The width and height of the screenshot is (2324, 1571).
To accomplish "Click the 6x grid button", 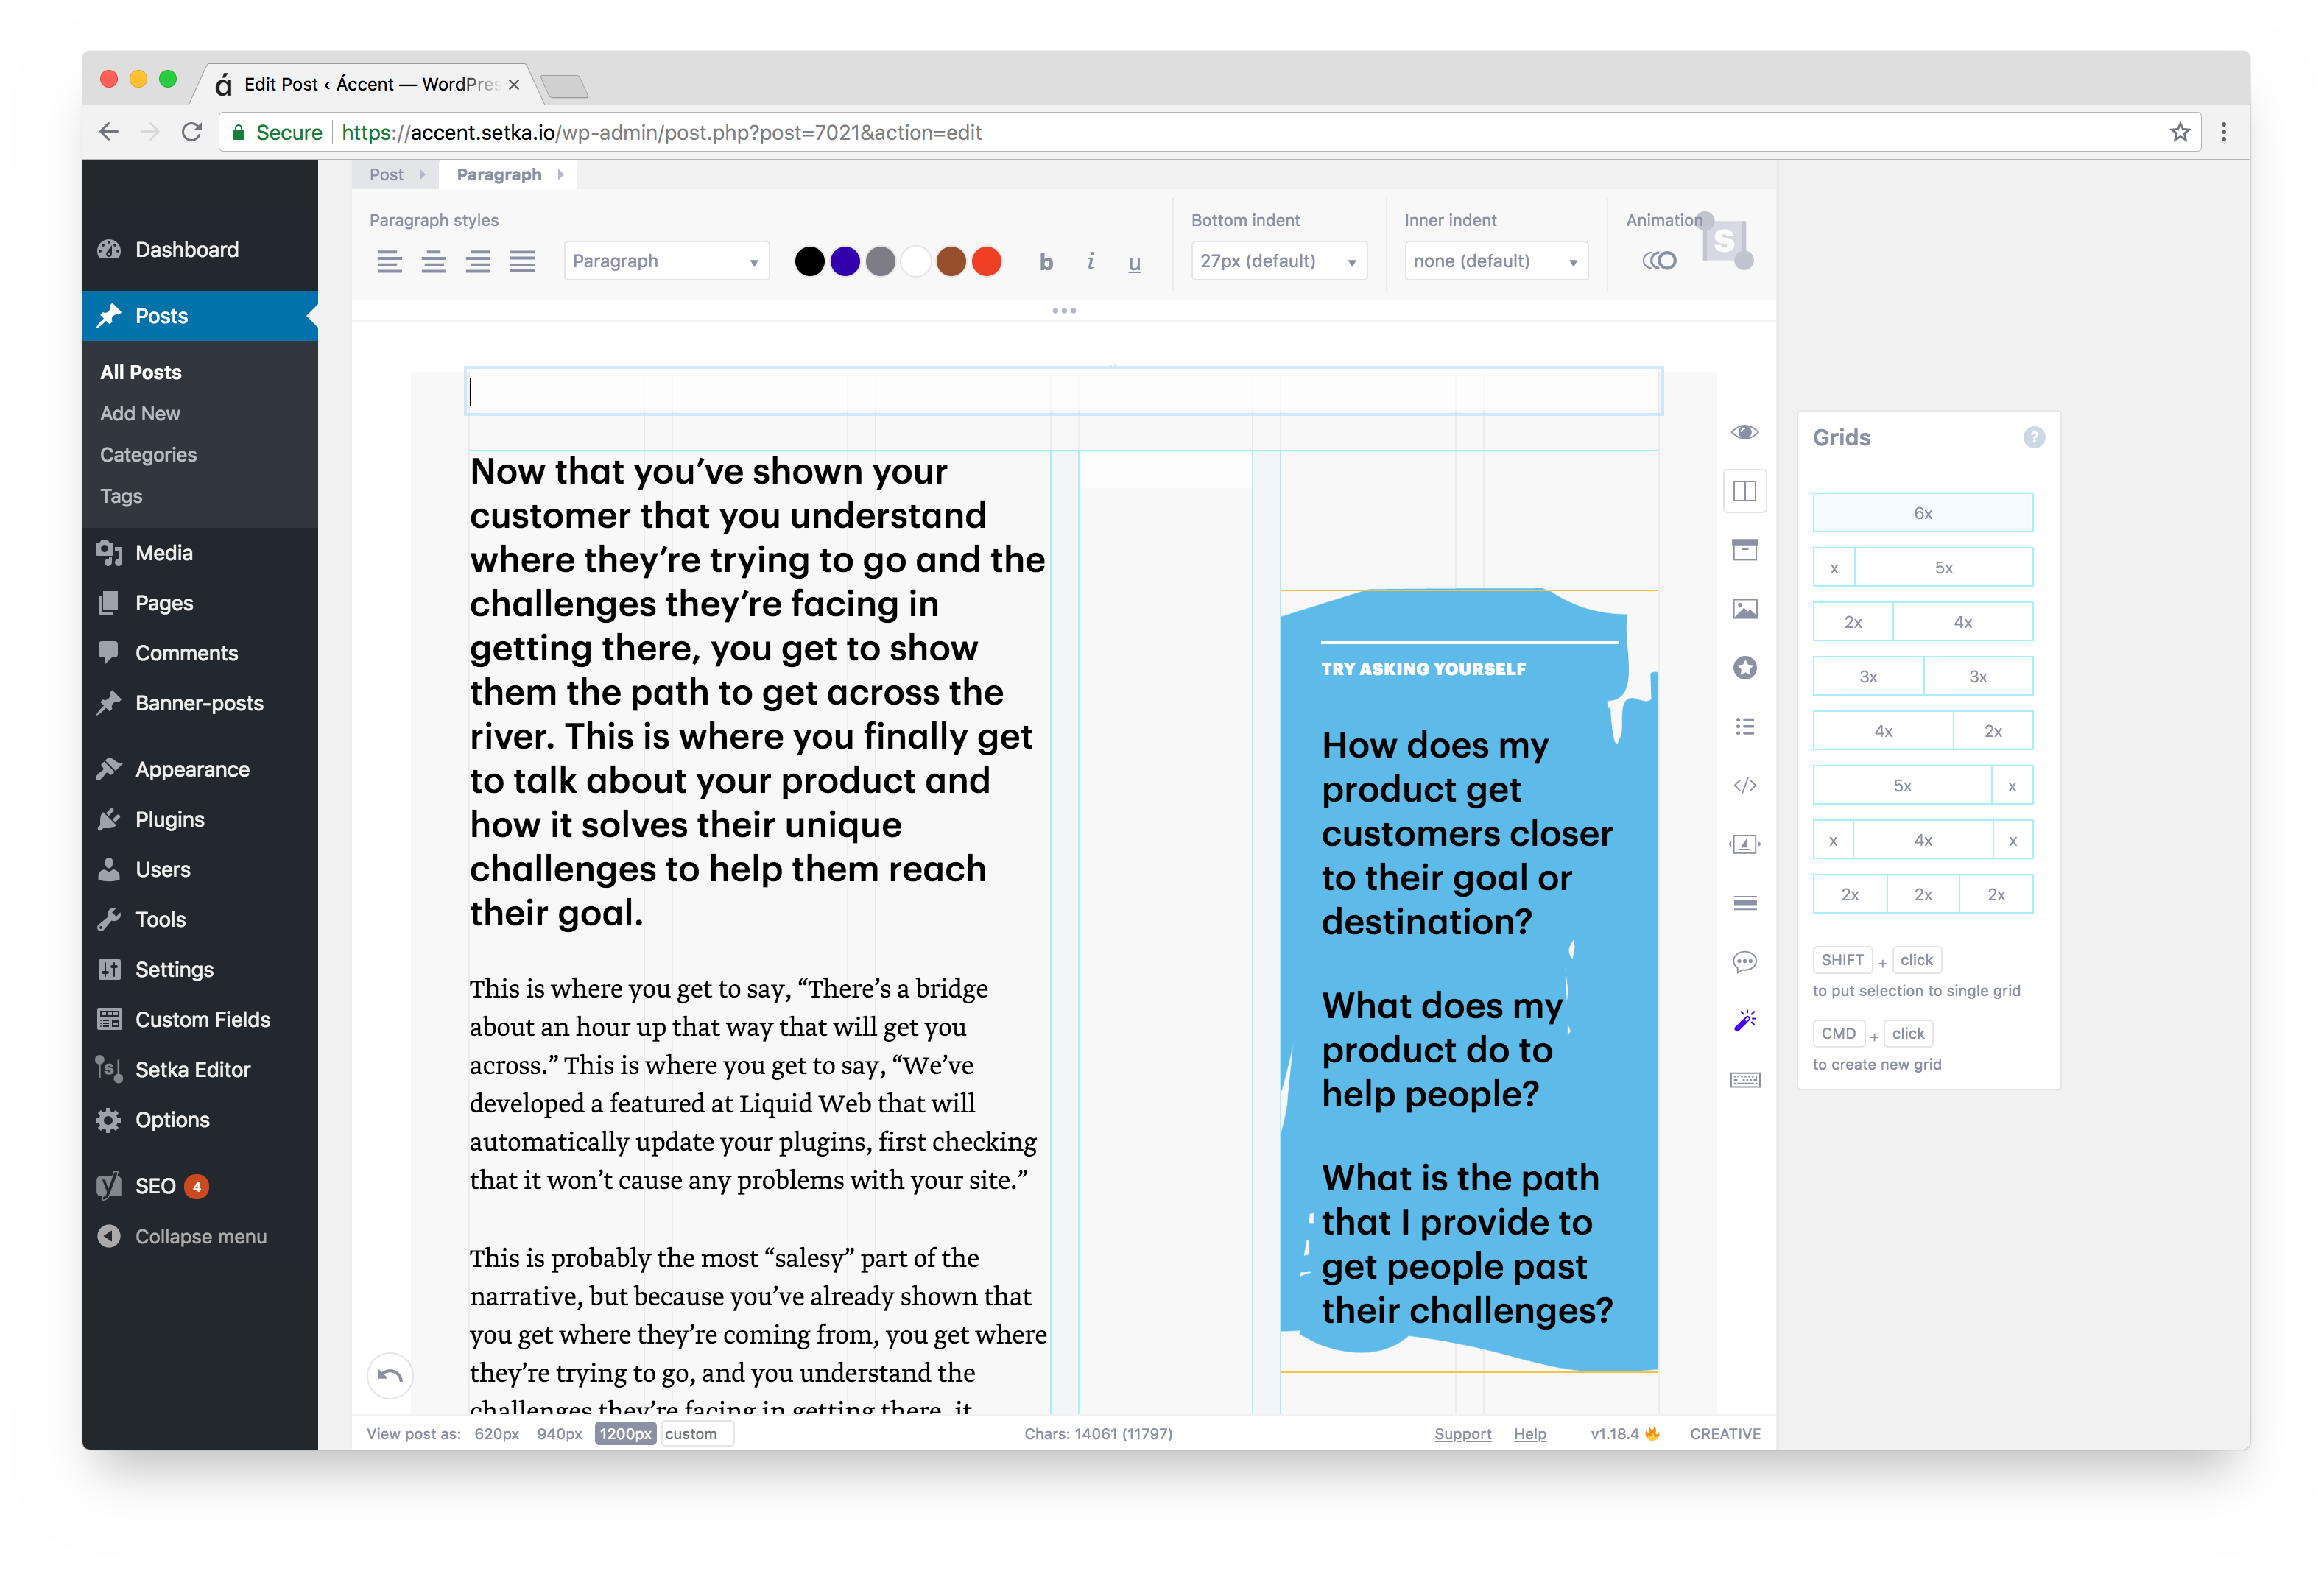I will coord(1922,512).
